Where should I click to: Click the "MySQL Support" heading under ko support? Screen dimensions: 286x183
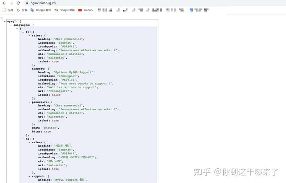(70, 180)
